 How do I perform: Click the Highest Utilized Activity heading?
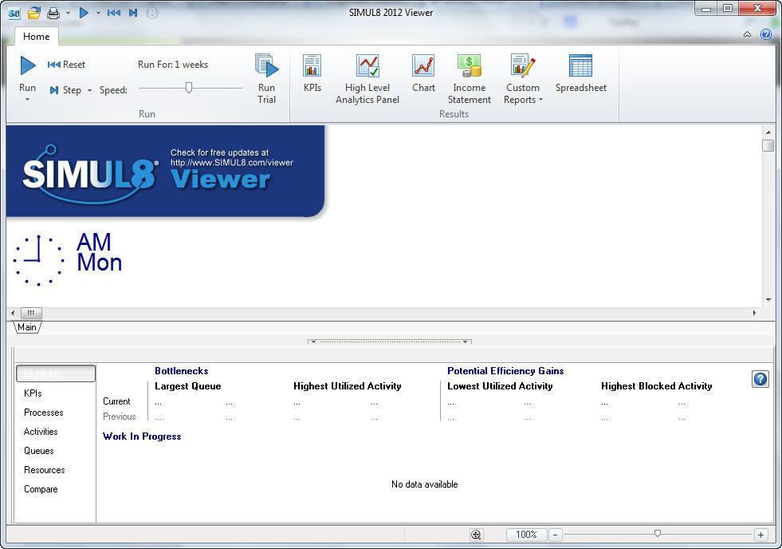(347, 385)
